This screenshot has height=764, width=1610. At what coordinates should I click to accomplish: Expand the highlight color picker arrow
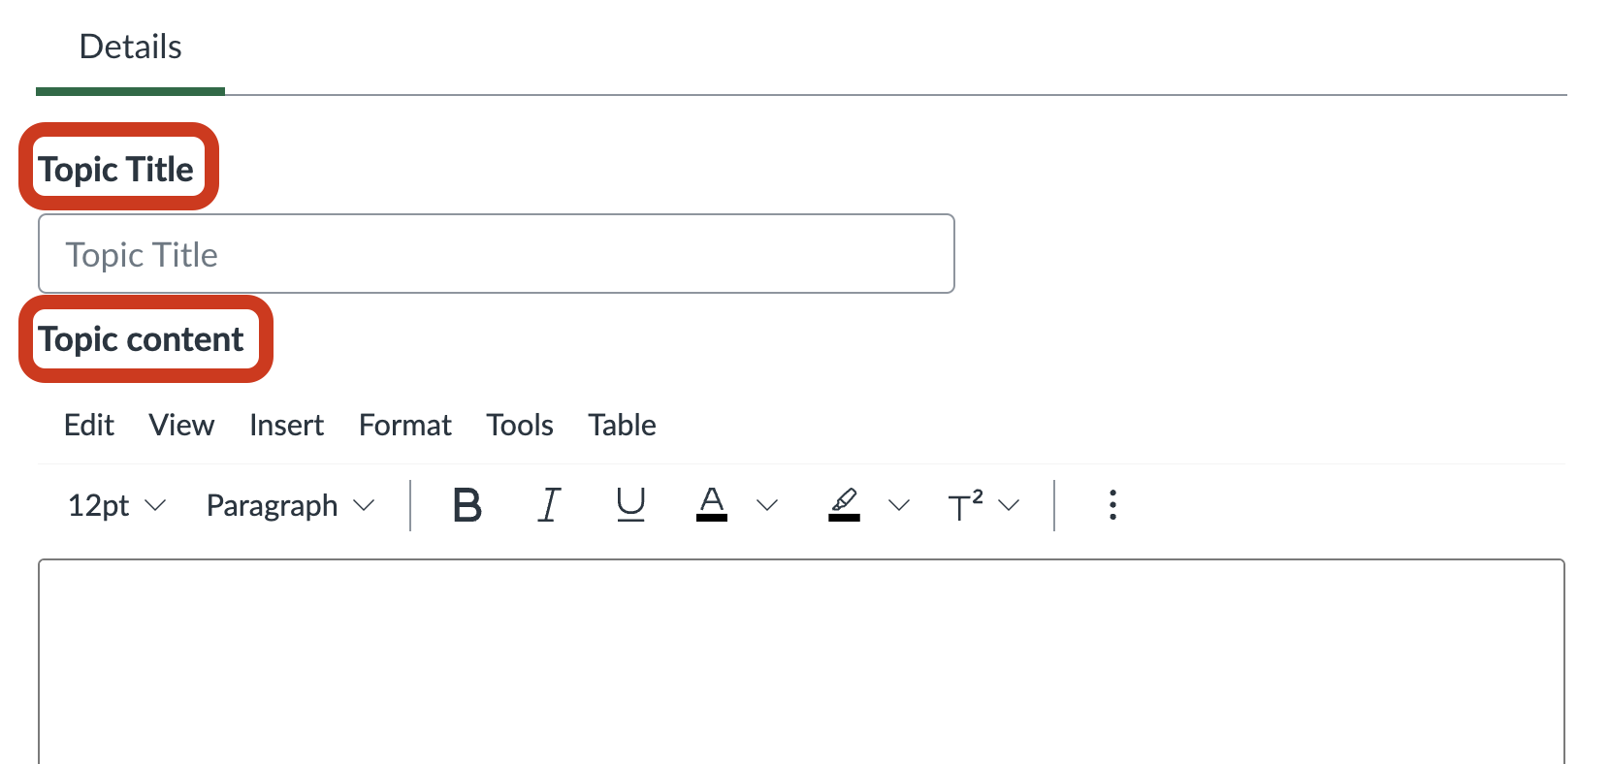pos(899,505)
